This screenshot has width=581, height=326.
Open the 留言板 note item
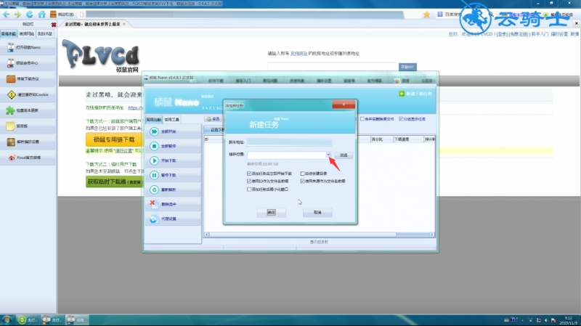[x=28, y=126]
